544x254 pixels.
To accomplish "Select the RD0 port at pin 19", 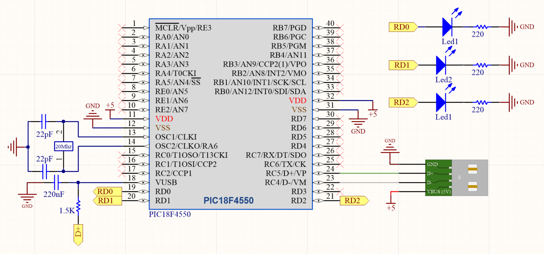I will coord(107,192).
